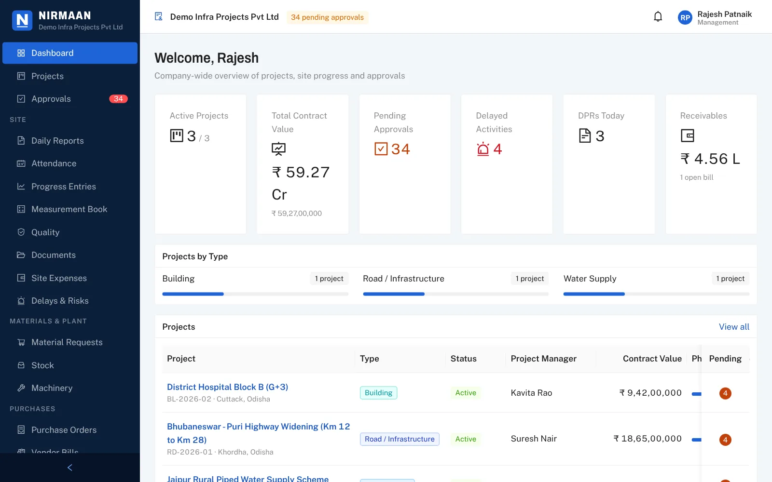Open the Approvals sidebar item
This screenshot has width=772, height=482.
pyautogui.click(x=70, y=99)
